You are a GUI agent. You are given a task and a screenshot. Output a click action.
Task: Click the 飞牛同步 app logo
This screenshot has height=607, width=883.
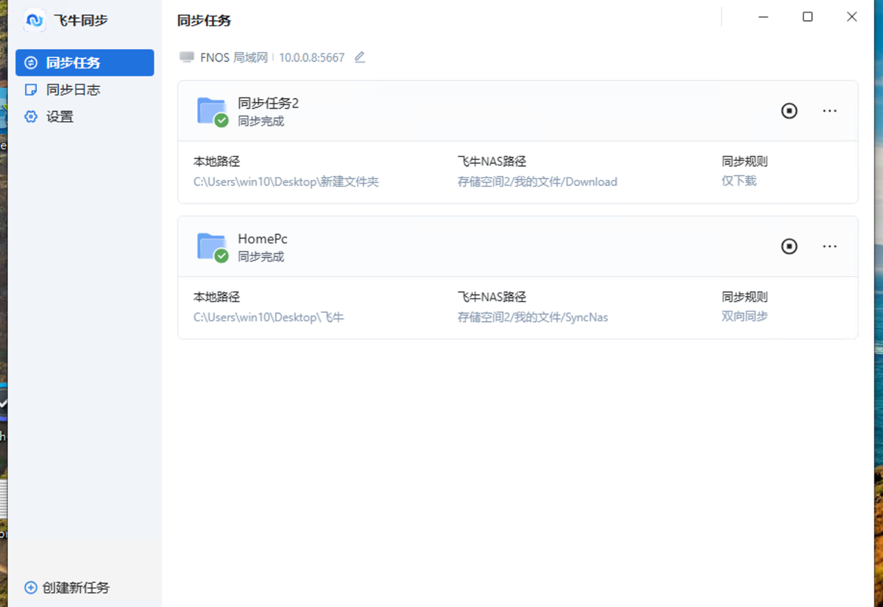click(x=35, y=21)
